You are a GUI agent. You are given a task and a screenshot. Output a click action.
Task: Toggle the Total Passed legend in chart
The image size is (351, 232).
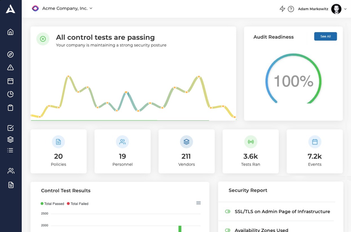click(x=52, y=203)
